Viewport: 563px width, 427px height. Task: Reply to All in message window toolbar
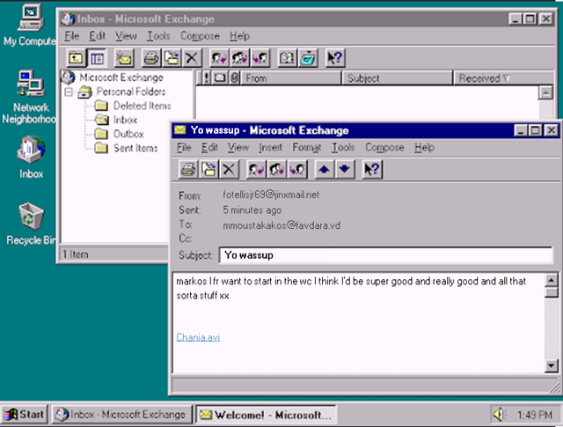(276, 169)
